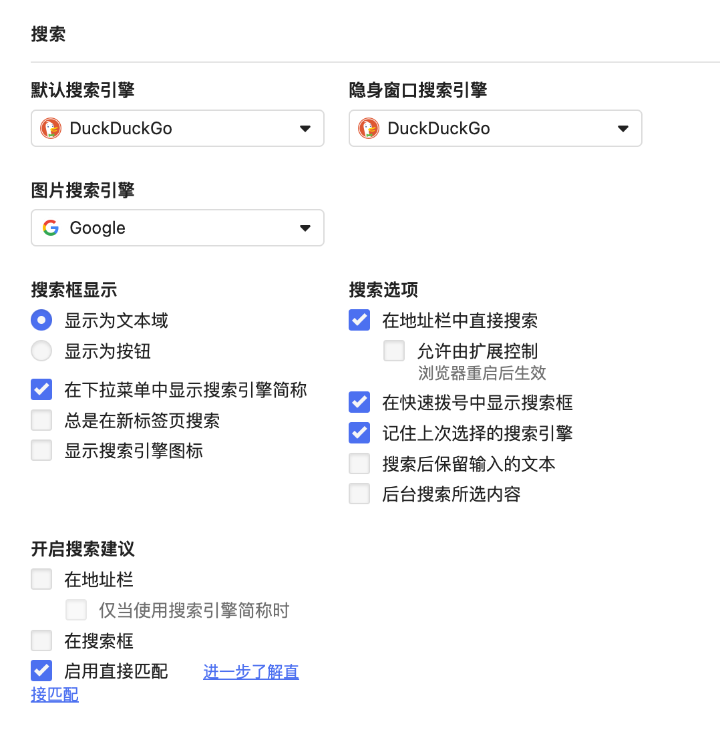Select the 显示为文本域 radio button
Viewport: 720px width, 736px height.
coord(41,320)
